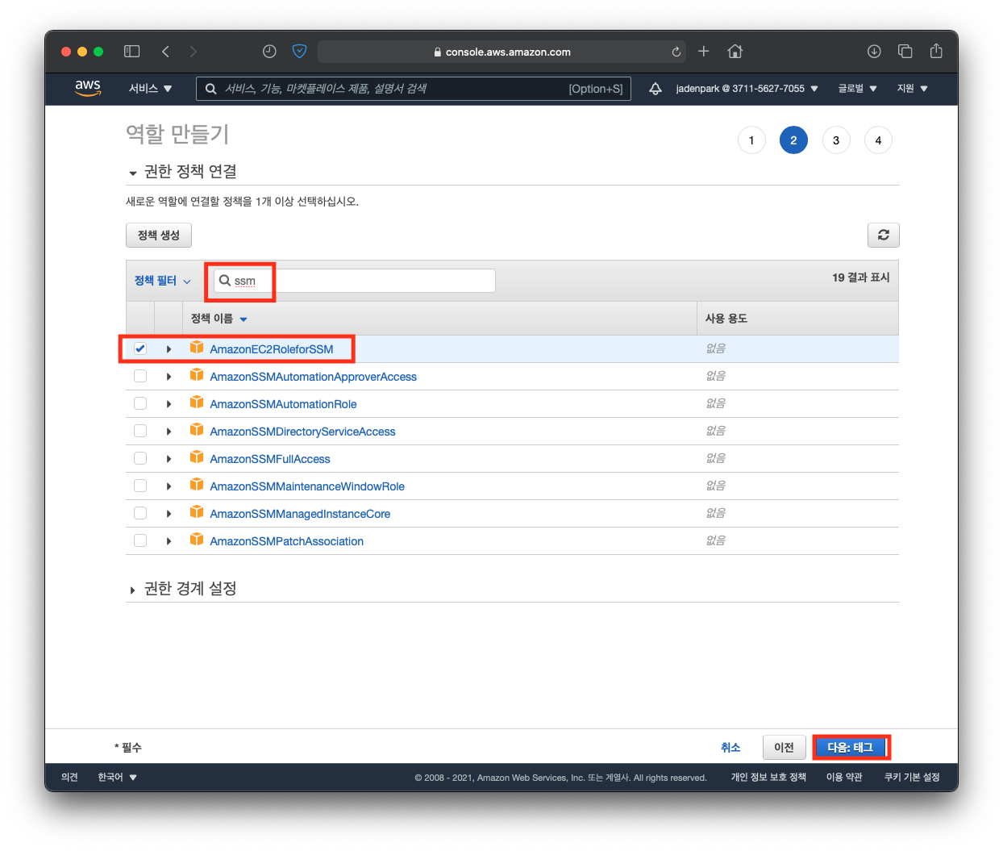
Task: Click the magnifier in the AWS search bar
Action: point(211,89)
